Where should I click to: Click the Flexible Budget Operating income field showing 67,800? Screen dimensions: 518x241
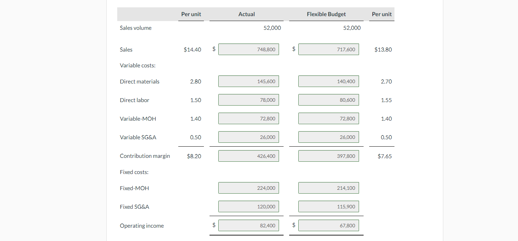[328, 225]
